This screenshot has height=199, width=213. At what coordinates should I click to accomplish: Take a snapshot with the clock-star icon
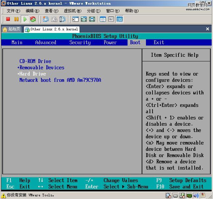[46, 19]
